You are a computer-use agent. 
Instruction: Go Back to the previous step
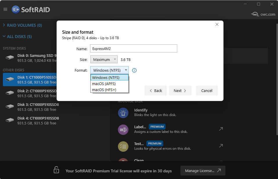click(155, 91)
